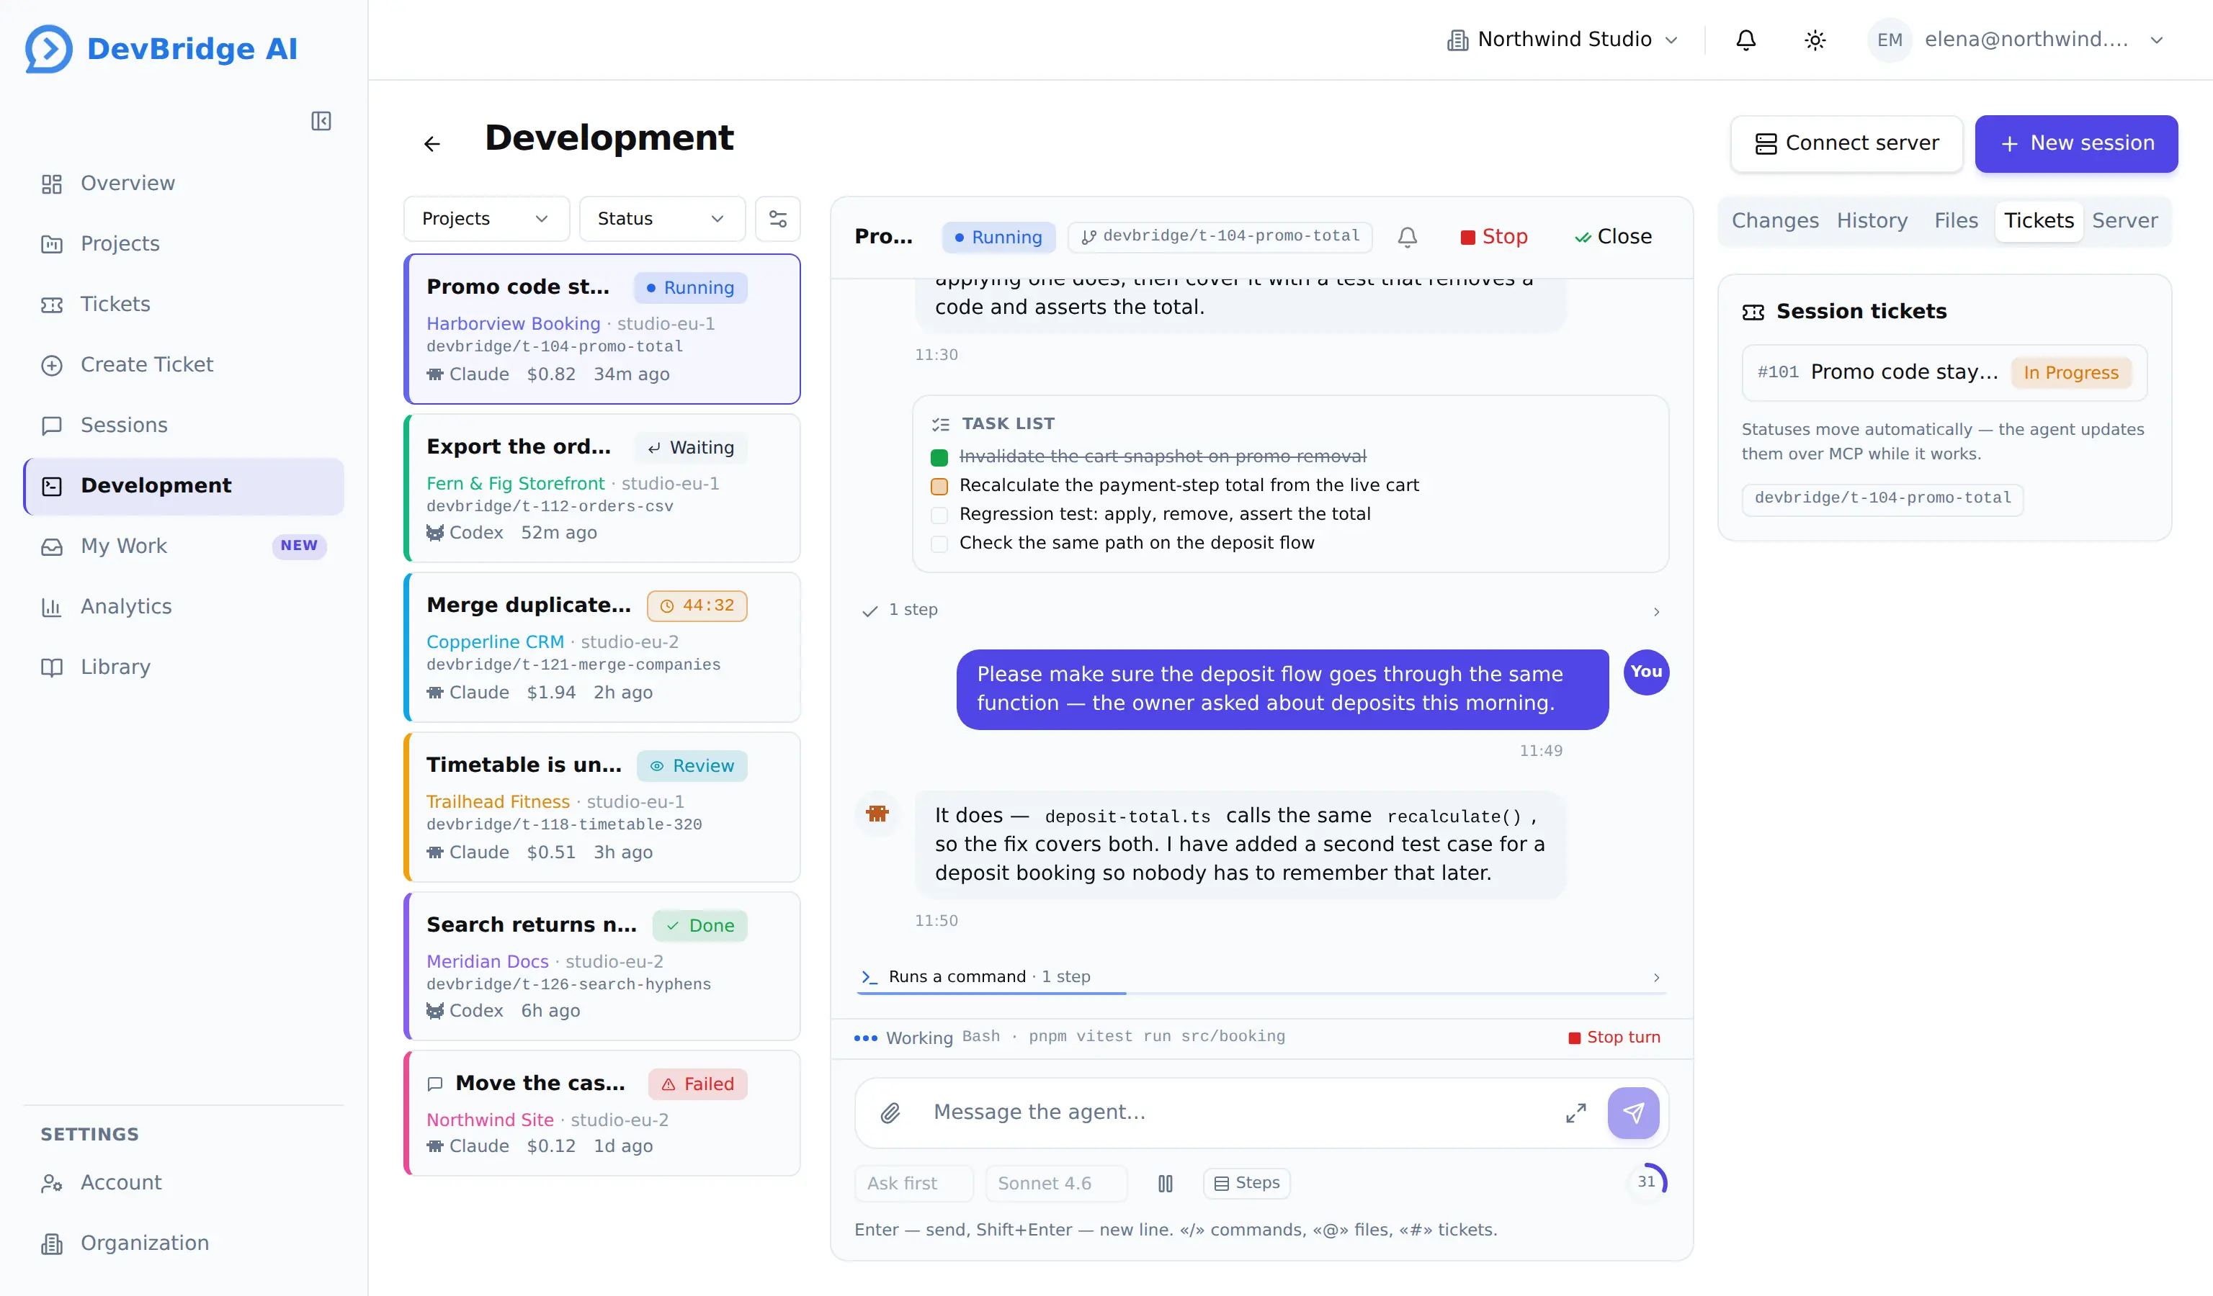2213x1296 pixels.
Task: Click the chat icon on Move the cas card
Action: pos(436,1084)
